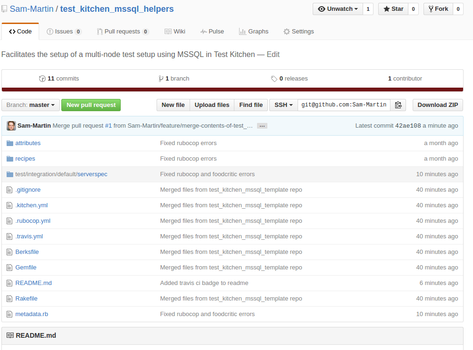The image size is (473, 350).
Task: Switch to the Graphs tab
Action: pos(254,31)
